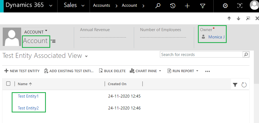Pop out the form window icon
This screenshot has width=259, height=123.
[248, 18]
